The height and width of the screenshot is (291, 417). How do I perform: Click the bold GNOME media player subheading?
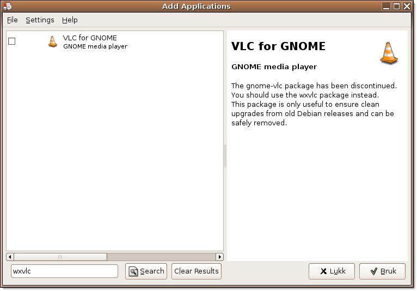point(274,66)
